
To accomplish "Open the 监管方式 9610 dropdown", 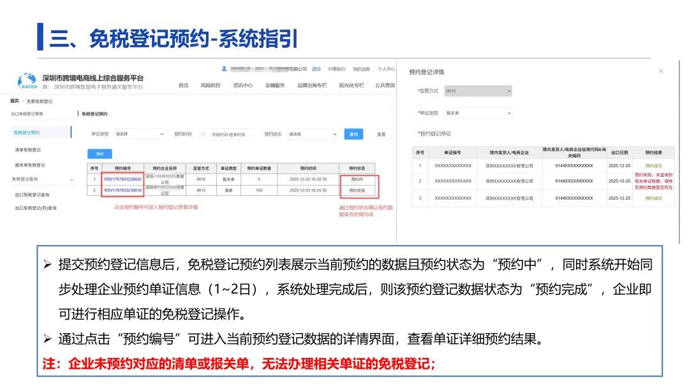I will point(477,91).
